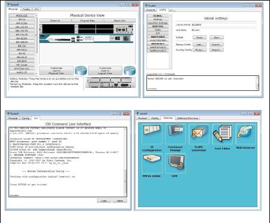Expand the INTERFACE section header
This screenshot has height=223, width=270.
[x=158, y=44]
